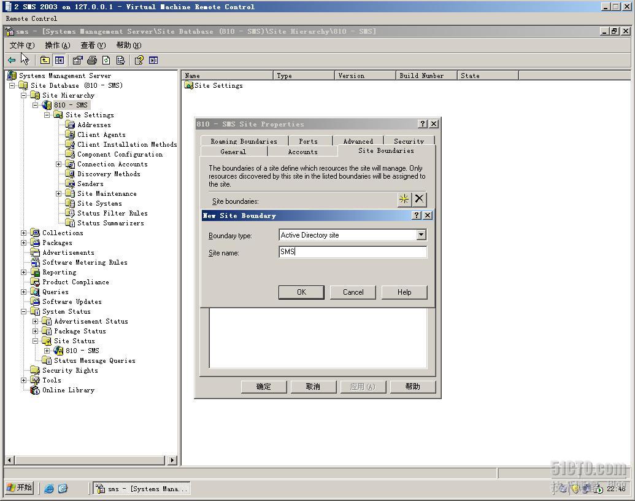Click the Product Compliance tree icon
The width and height of the screenshot is (635, 501).
[x=35, y=282]
